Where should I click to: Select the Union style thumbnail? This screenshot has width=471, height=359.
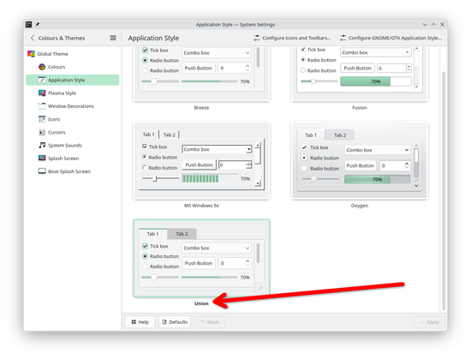(201, 259)
